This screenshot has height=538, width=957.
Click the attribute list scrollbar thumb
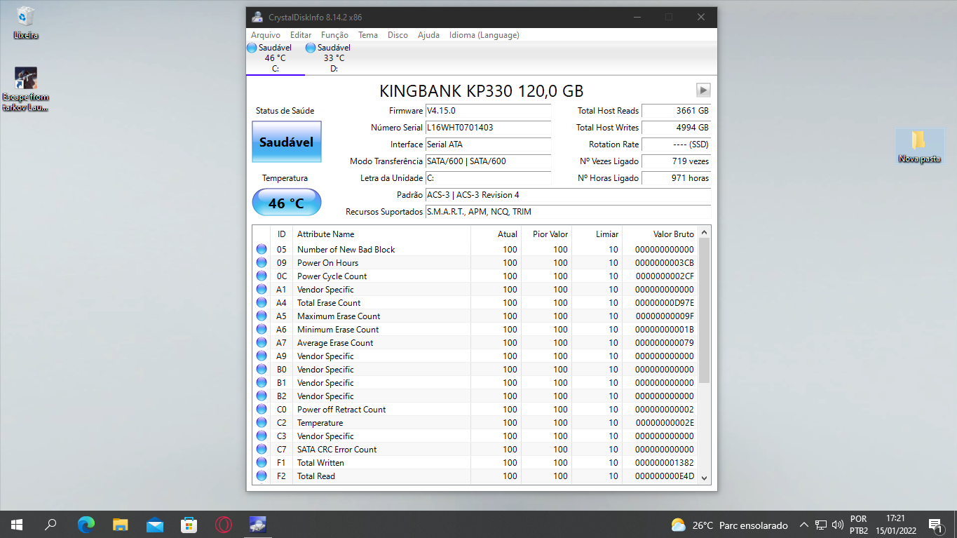click(705, 310)
